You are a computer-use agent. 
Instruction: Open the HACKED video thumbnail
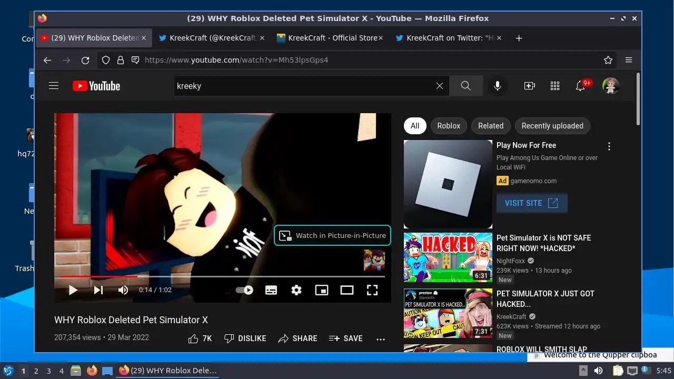pyautogui.click(x=448, y=257)
